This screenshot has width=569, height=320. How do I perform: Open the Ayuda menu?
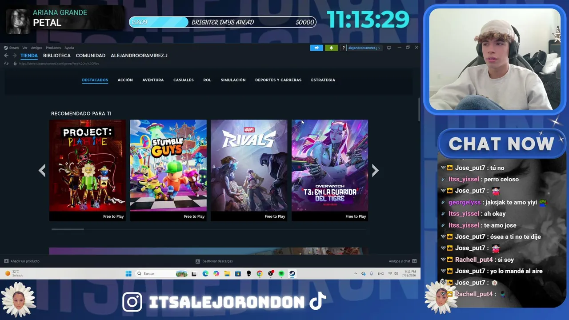point(69,48)
